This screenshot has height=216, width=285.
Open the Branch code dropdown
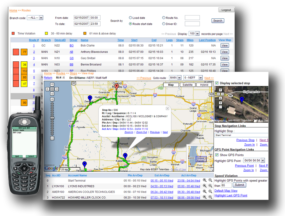tap(35, 18)
